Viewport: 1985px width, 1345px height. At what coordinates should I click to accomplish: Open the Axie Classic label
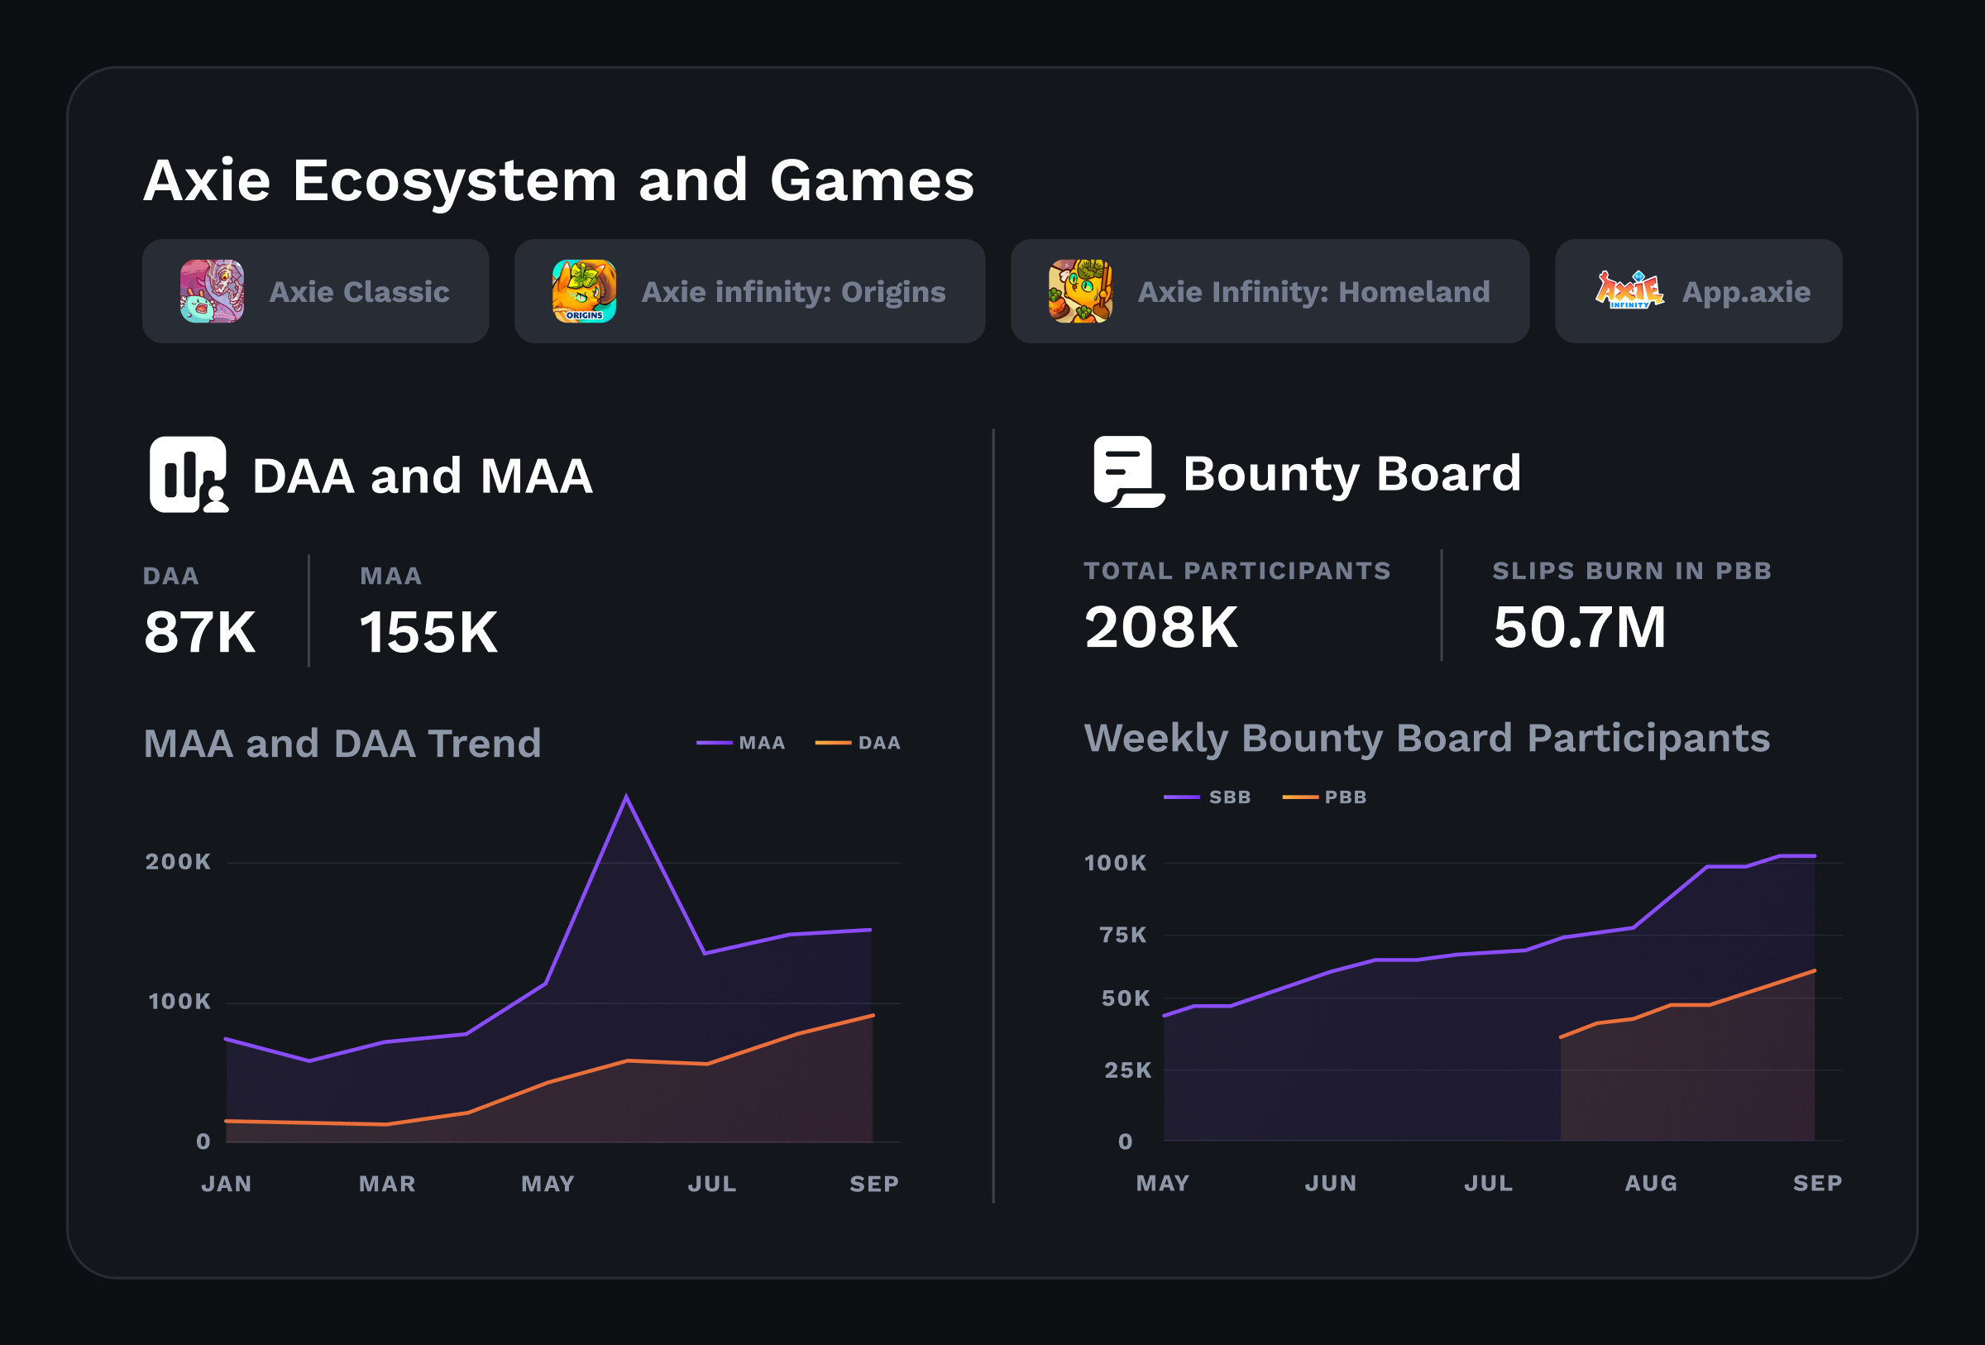coord(360,292)
